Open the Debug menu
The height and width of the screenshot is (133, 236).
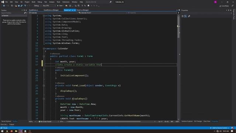click(x=40, y=2)
